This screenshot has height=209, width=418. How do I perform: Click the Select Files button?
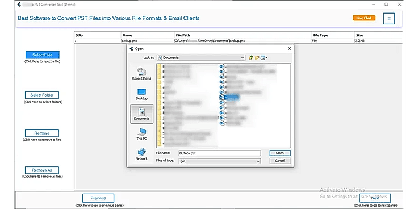pos(43,55)
